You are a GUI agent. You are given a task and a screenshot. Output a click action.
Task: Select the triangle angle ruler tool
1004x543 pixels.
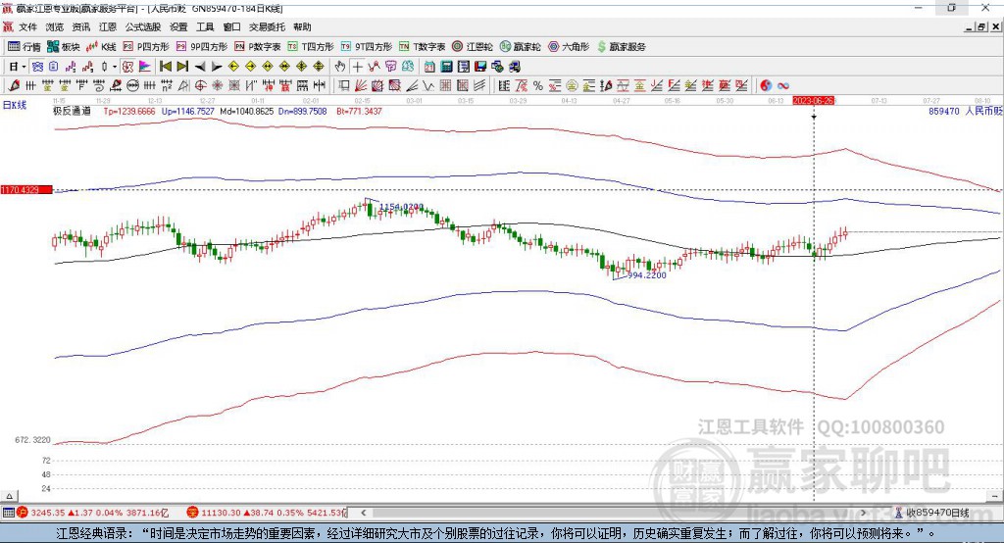(183, 86)
